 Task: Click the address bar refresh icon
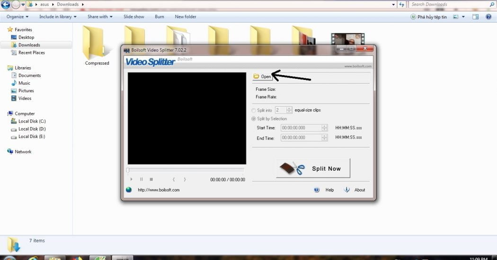point(401,4)
